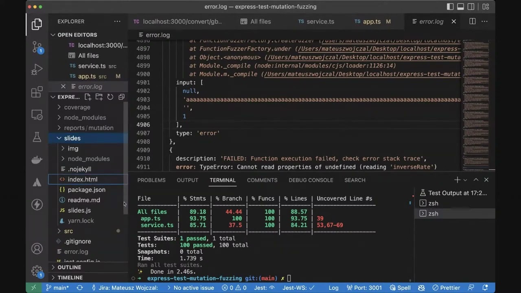This screenshot has width=521, height=293.
Task: Toggle the primary sidebar layout button
Action: tap(450, 7)
